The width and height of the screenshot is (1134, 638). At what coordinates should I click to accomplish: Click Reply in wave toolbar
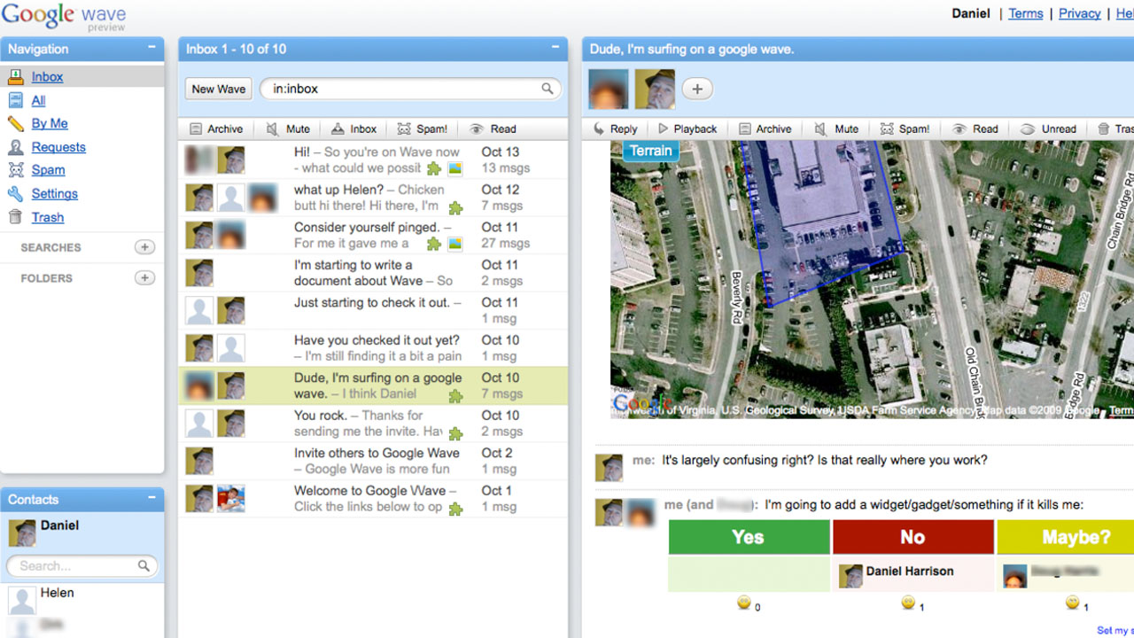tap(615, 128)
